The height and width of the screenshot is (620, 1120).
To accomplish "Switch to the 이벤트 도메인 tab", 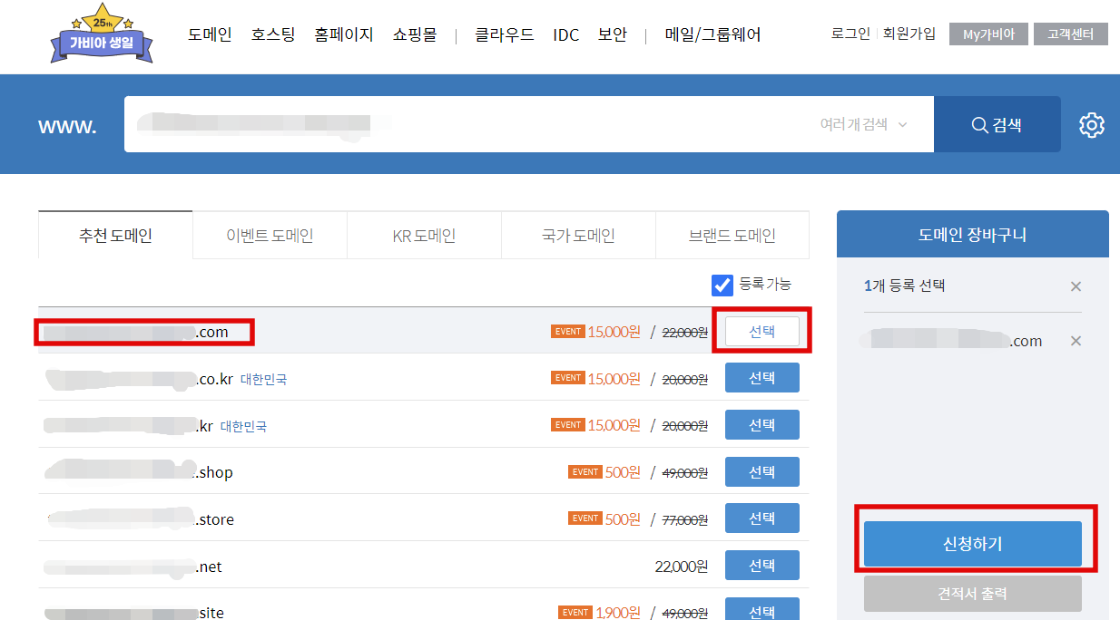I will (269, 234).
